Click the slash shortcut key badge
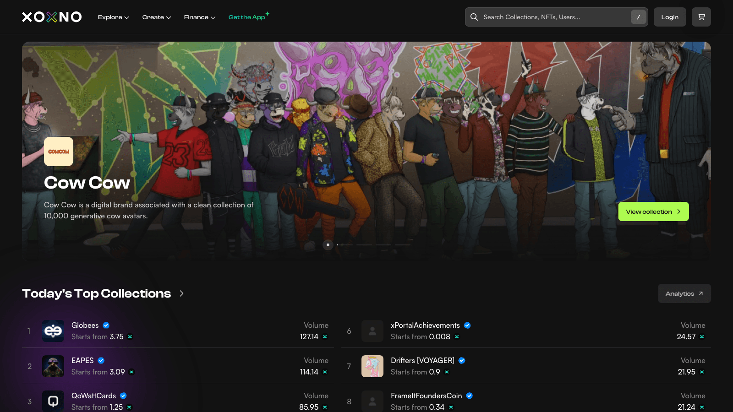733x412 pixels. click(x=638, y=17)
